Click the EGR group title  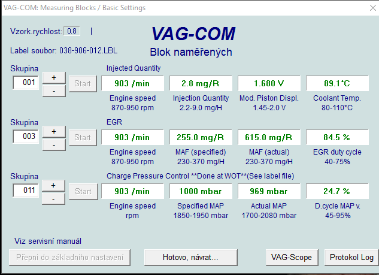click(114, 122)
